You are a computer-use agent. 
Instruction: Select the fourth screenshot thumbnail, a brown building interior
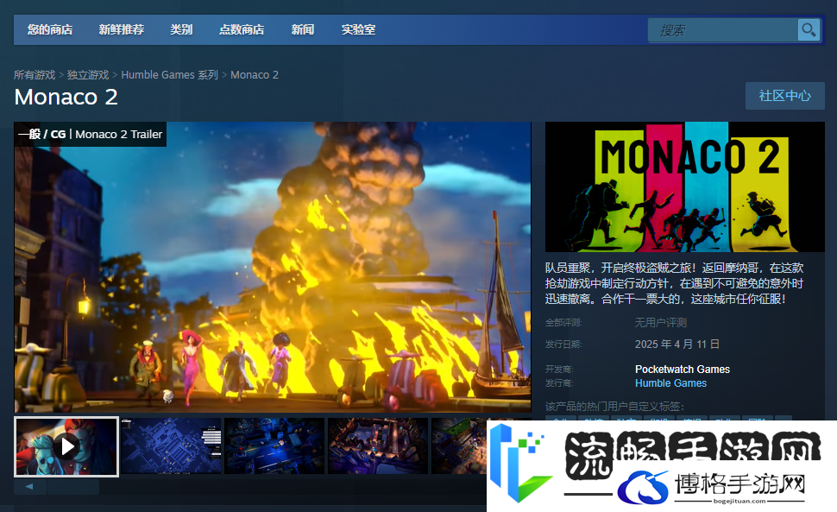pyautogui.click(x=378, y=446)
